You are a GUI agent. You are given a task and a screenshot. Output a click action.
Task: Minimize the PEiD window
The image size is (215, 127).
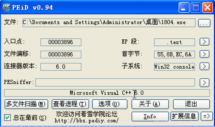tap(184, 8)
